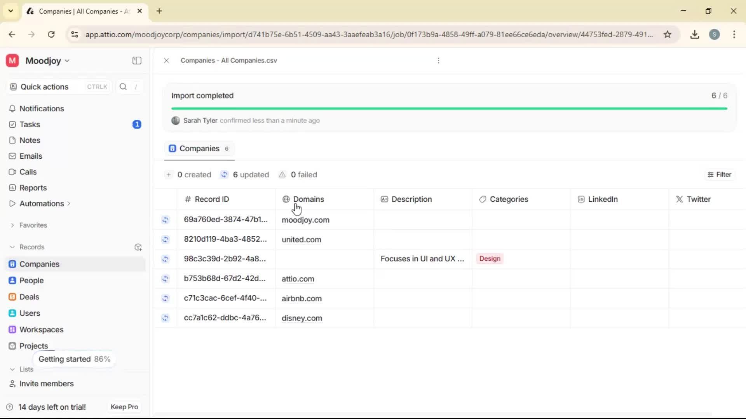
Task: Open the import options kebab menu
Action: tap(438, 61)
